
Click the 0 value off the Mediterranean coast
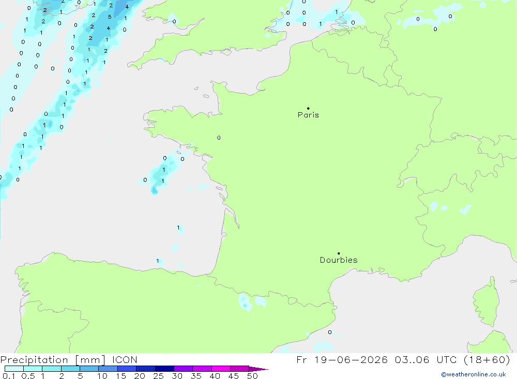tap(330, 332)
